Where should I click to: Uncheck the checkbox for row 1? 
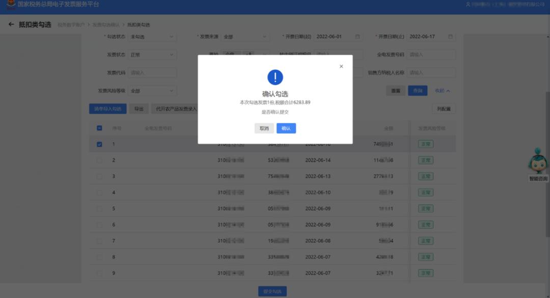pyautogui.click(x=99, y=144)
